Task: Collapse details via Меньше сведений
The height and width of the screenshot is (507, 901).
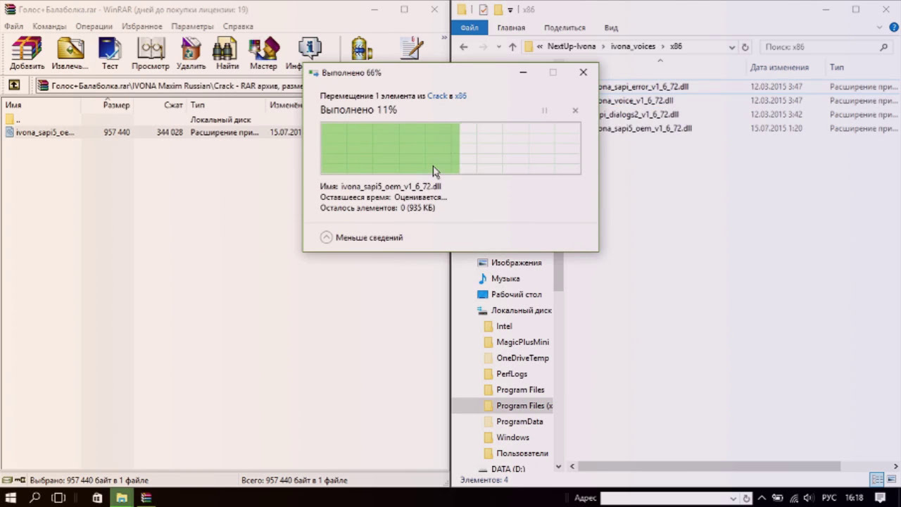Action: (x=362, y=237)
